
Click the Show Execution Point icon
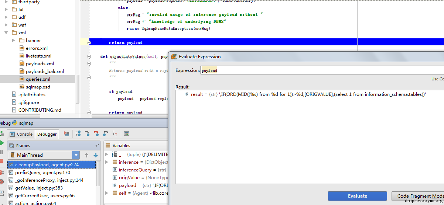66,134
